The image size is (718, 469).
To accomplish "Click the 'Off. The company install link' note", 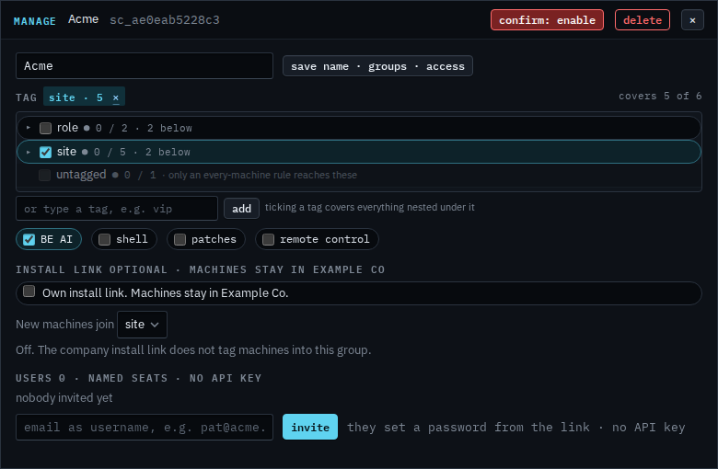I will (193, 350).
